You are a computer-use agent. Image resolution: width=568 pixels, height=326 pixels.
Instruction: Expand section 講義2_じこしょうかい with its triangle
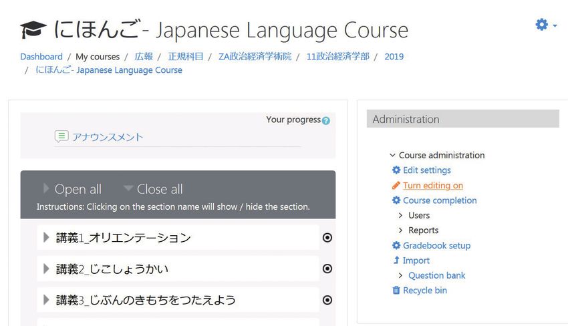pos(46,269)
